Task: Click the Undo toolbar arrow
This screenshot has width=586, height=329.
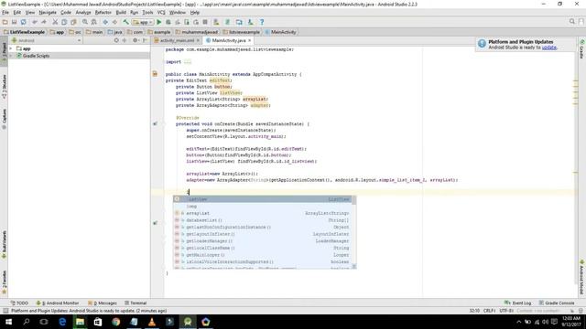Action: click(35, 22)
